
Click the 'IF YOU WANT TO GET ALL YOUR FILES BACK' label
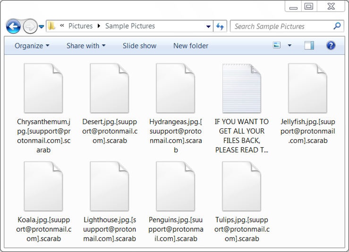coord(242,136)
